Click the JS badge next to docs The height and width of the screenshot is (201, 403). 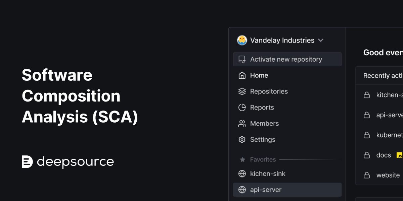click(399, 155)
